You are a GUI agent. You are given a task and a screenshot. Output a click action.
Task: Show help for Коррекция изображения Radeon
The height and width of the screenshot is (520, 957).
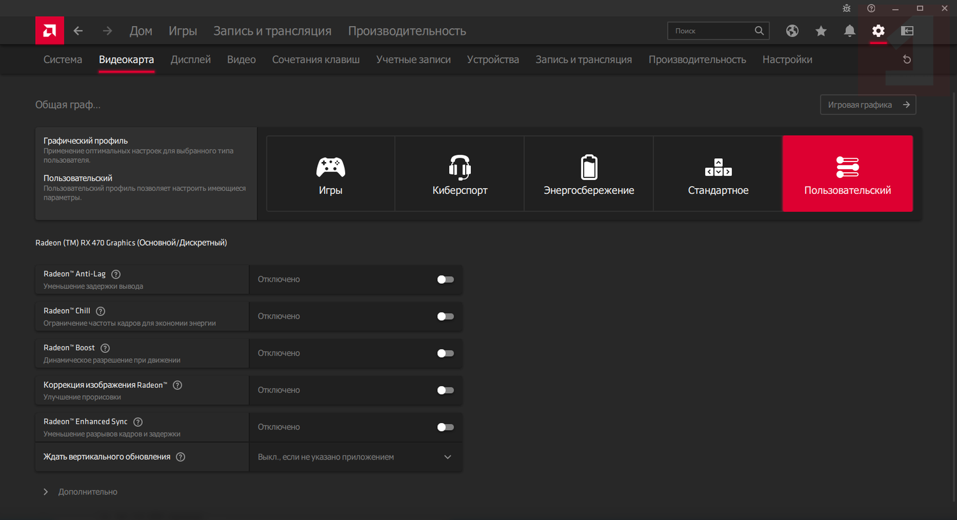coord(177,385)
